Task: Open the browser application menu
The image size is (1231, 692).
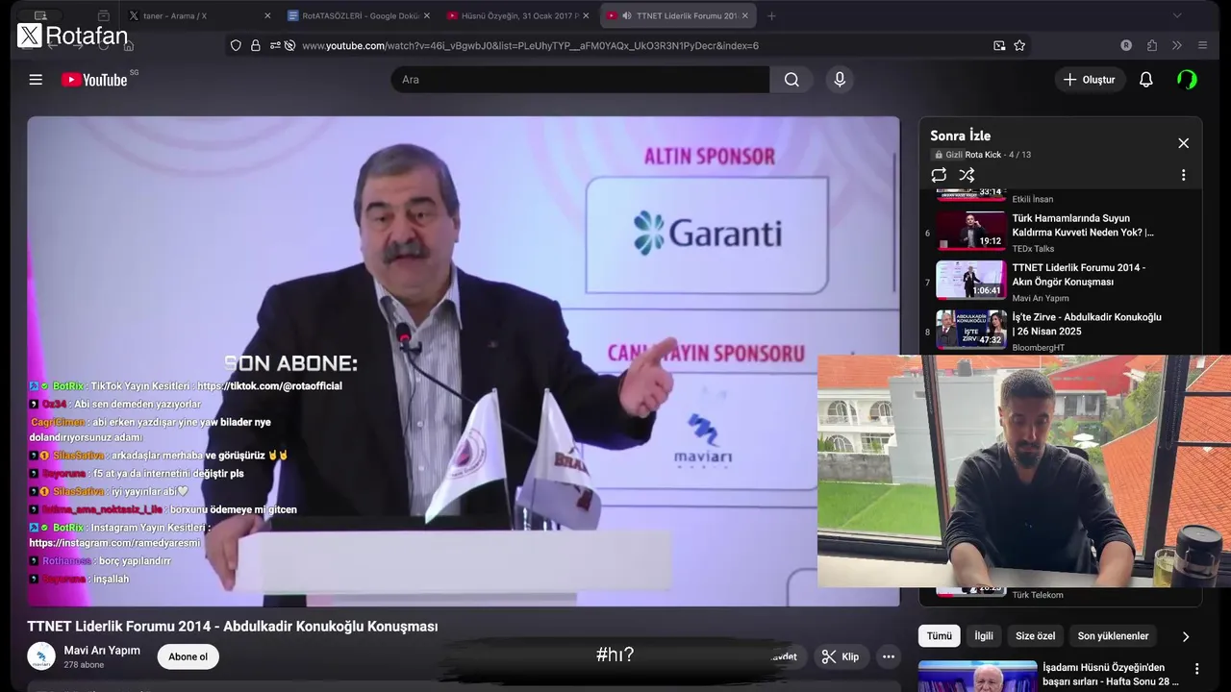Action: point(1202,45)
